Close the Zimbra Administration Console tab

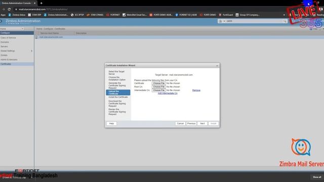(x=35, y=3)
